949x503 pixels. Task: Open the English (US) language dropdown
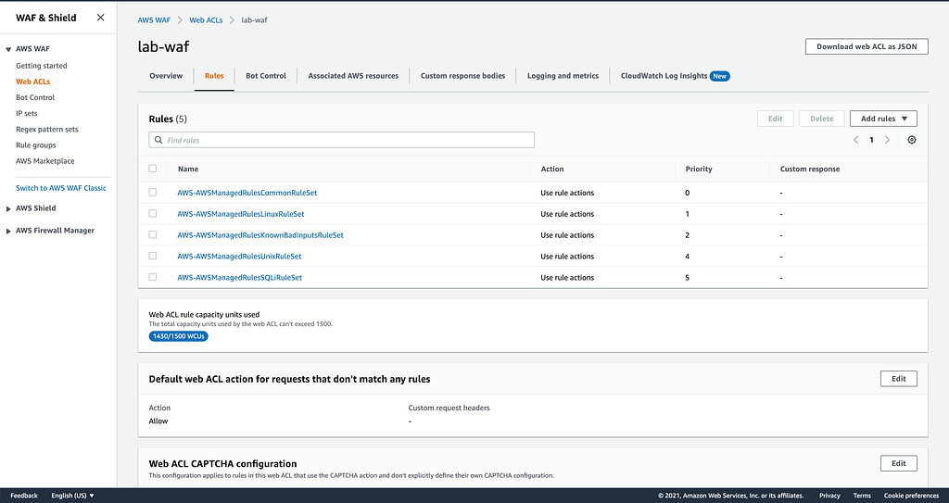pyautogui.click(x=72, y=496)
